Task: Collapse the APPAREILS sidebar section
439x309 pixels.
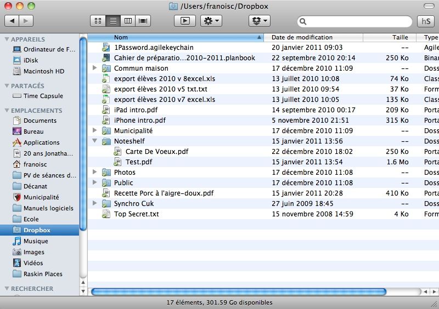Action: pyautogui.click(x=7, y=39)
